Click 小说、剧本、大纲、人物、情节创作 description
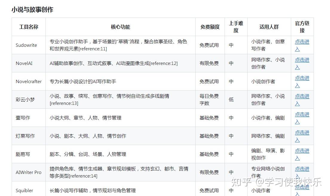 pyautogui.click(x=88, y=136)
